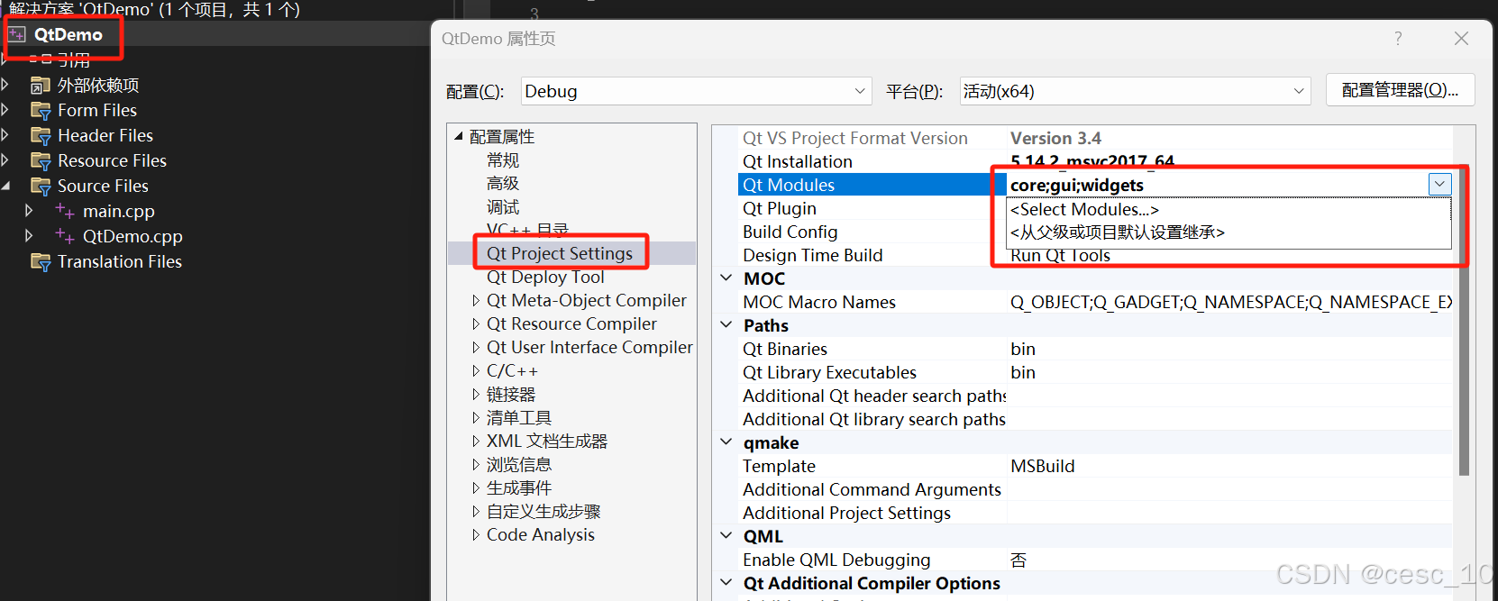Close the QtDemo property pages dialog
1498x601 pixels.
pos(1461,39)
